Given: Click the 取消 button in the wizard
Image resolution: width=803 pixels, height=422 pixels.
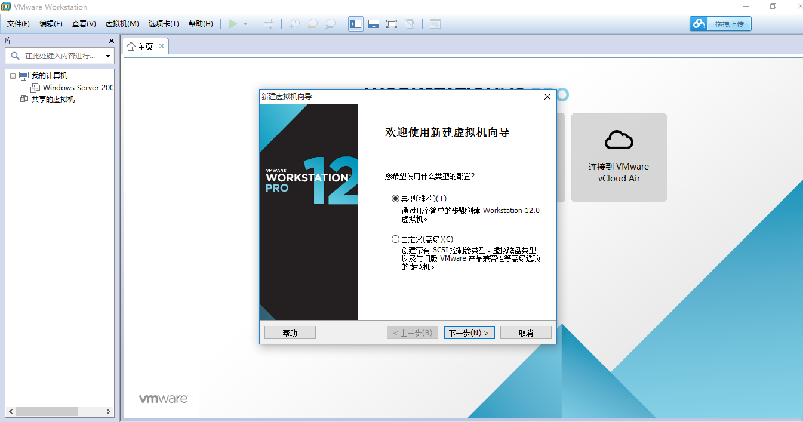Looking at the screenshot, I should coord(526,332).
